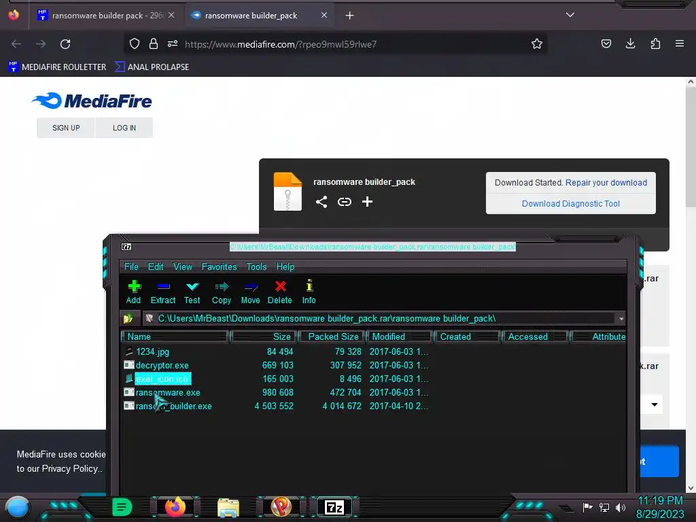Click the Test toolbar icon
696x522 pixels.
click(192, 287)
